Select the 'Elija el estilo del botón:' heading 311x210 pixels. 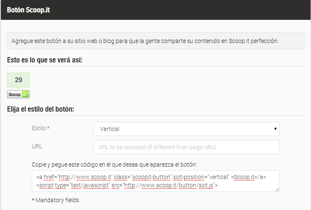click(40, 109)
